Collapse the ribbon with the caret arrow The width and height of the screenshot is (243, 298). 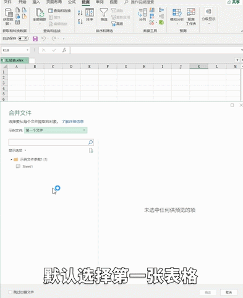tap(242, 31)
